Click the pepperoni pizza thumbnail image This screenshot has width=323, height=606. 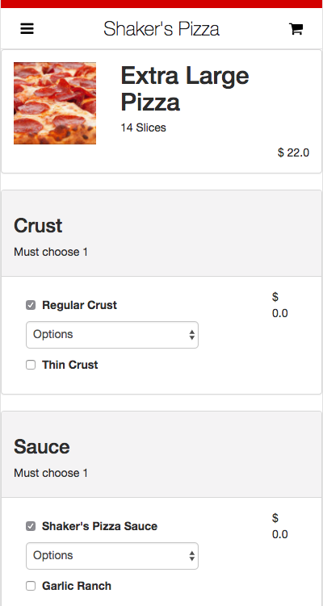tap(55, 103)
